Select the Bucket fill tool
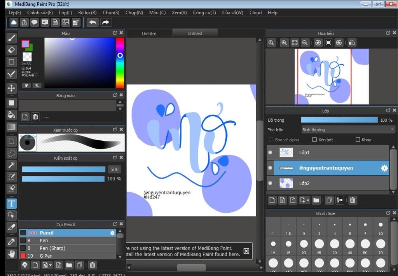398x276 pixels. point(11,115)
